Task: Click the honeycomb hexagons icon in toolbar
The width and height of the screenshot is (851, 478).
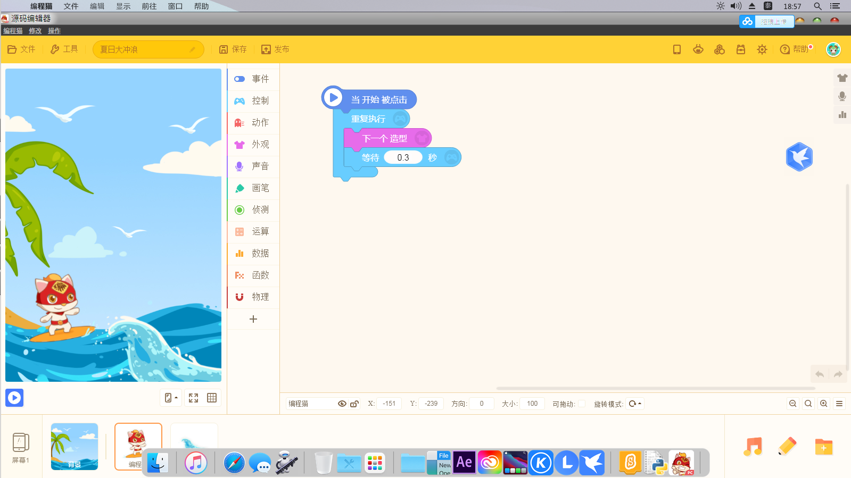Action: [720, 49]
